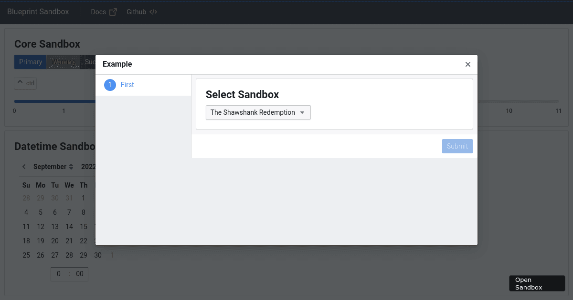
Task: Select September 15 in the calendar
Action: point(84,226)
